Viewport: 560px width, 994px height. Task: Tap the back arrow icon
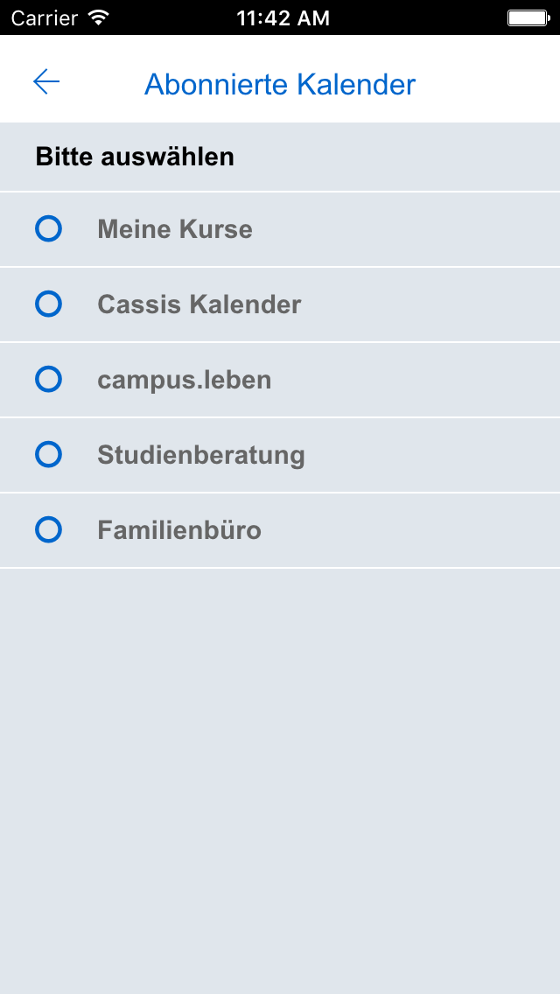(x=46, y=82)
